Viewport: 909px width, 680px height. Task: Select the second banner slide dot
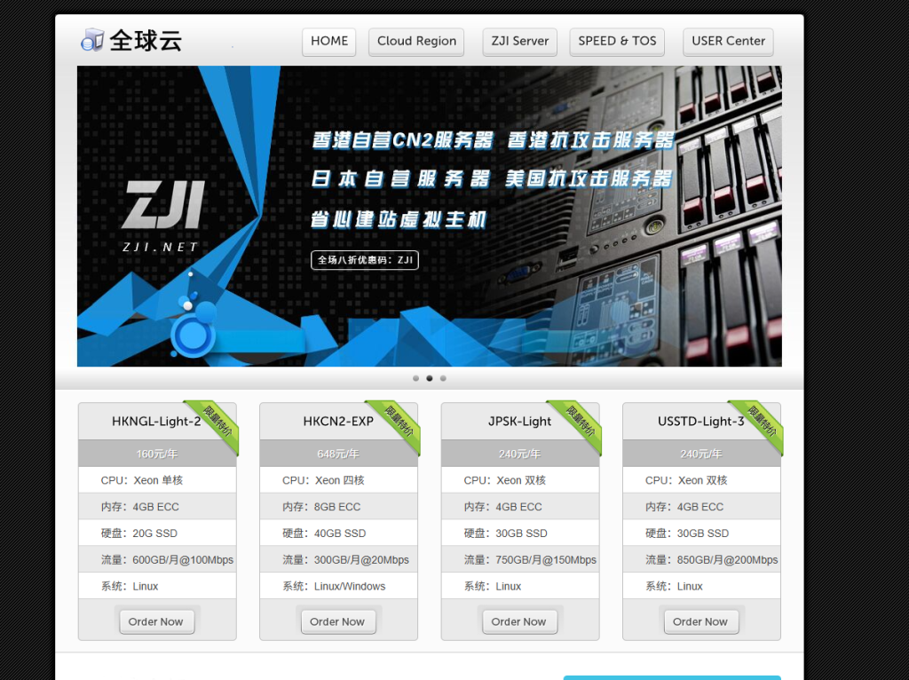pyautogui.click(x=430, y=378)
